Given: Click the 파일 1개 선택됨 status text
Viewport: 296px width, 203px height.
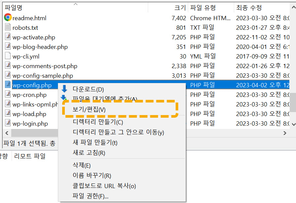Looking at the screenshot, I should (x=25, y=143).
